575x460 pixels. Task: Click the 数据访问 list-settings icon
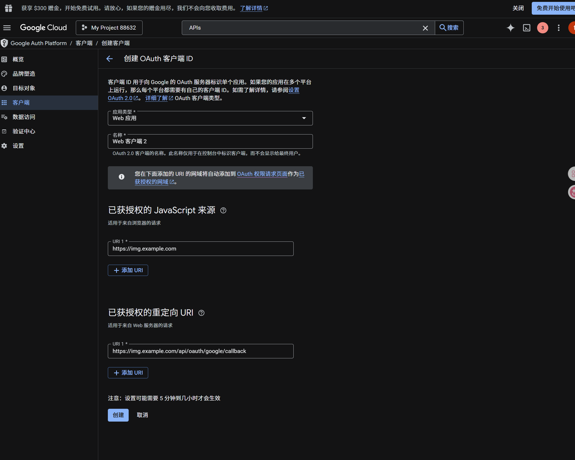pyautogui.click(x=4, y=117)
